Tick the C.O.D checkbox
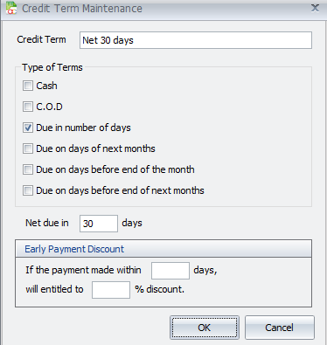Viewport: 327px width, 345px height. [28, 107]
